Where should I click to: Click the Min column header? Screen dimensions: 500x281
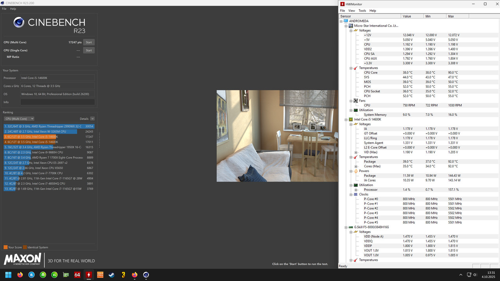[435, 16]
